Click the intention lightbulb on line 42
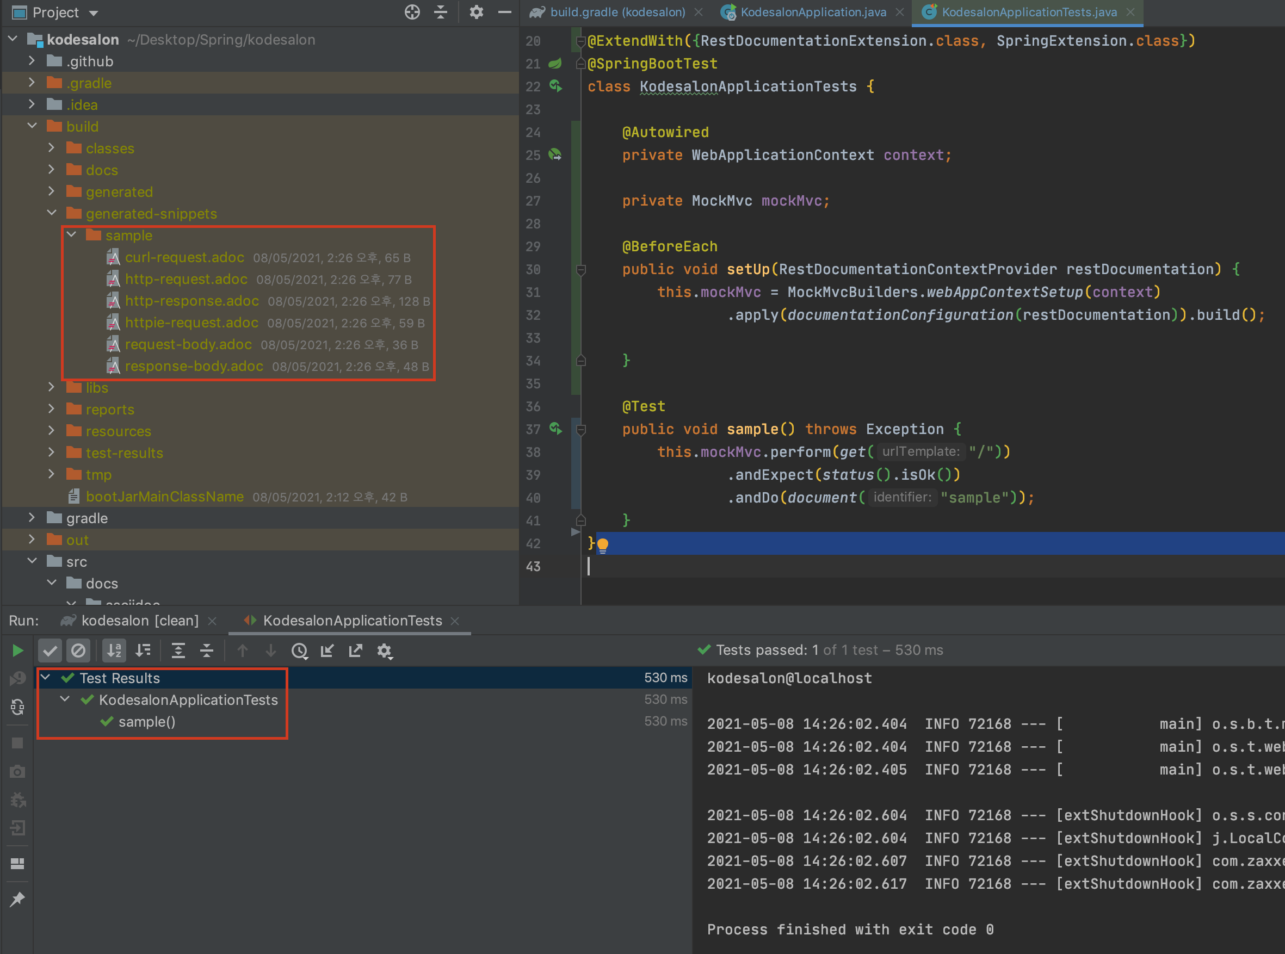Viewport: 1285px width, 954px height. [x=602, y=544]
